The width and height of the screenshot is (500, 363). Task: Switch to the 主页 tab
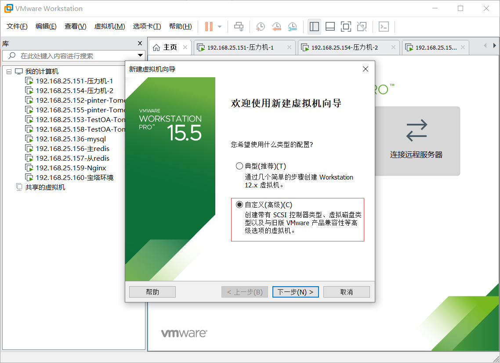point(170,47)
